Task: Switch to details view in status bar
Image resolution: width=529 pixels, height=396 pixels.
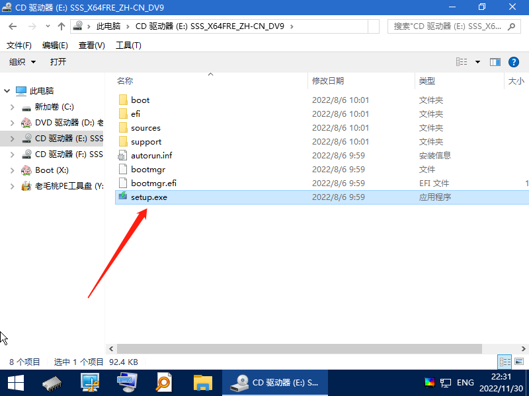Action: click(505, 362)
